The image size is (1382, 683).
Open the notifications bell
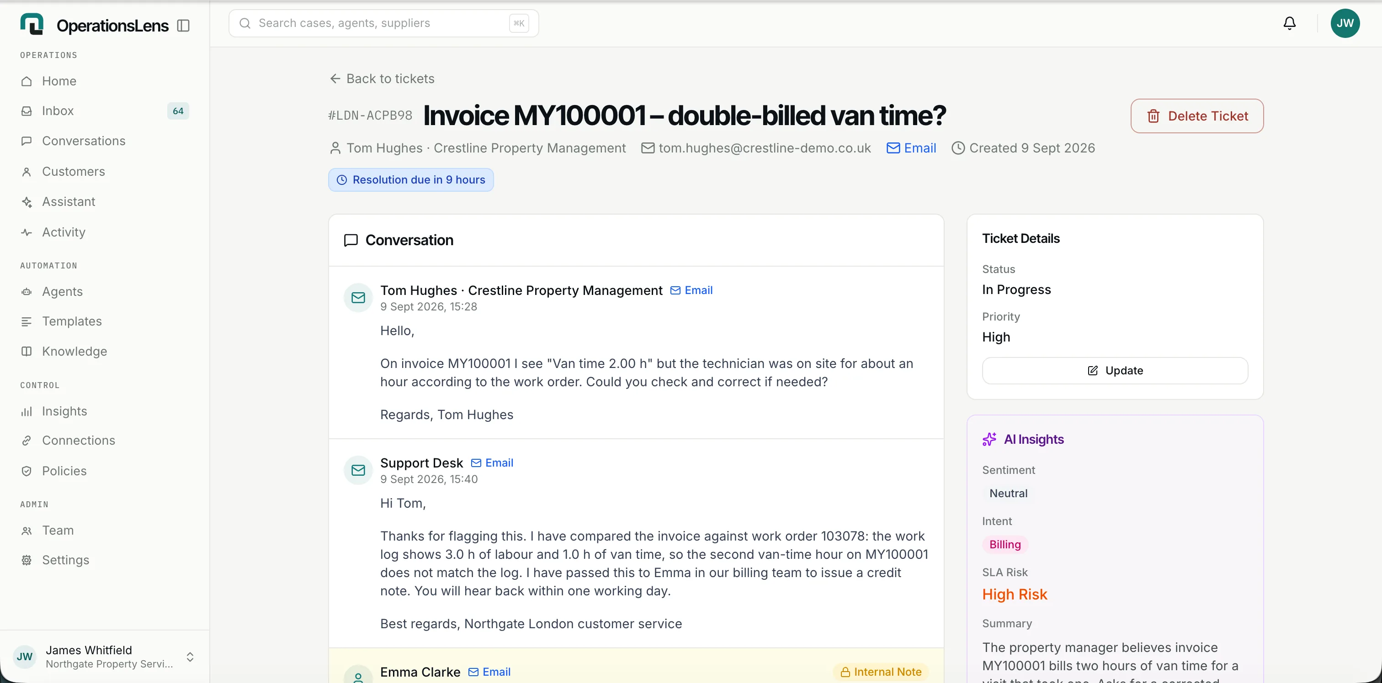(1289, 23)
